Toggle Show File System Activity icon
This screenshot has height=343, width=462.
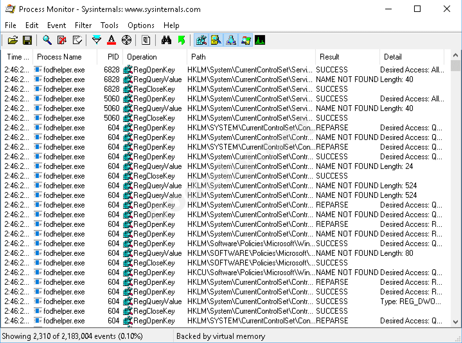point(216,40)
